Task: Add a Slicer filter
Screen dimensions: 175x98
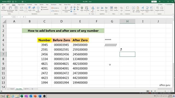Action: [112, 9]
